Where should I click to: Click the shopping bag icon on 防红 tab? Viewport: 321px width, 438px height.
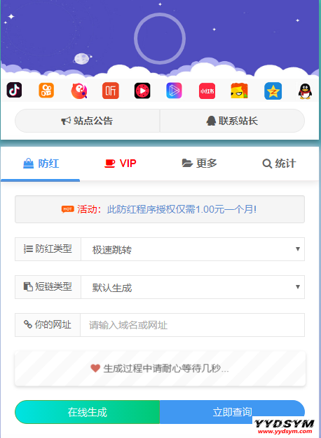click(x=28, y=164)
